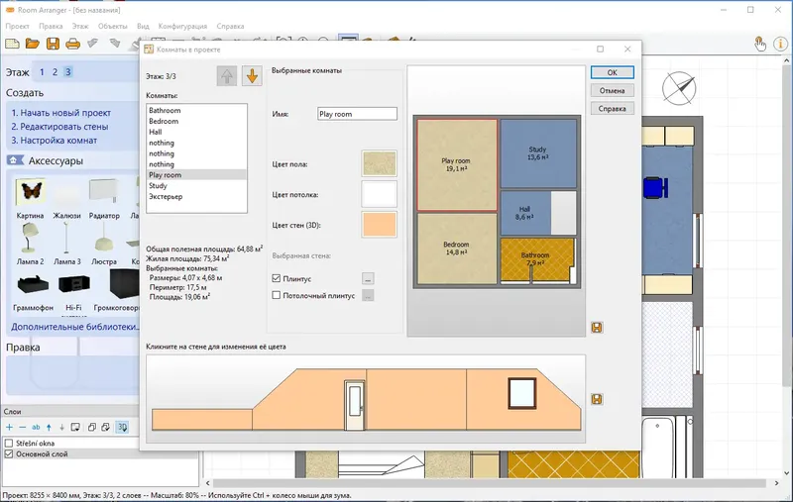Click the compass north indicator icon
Image resolution: width=793 pixels, height=502 pixels.
point(679,88)
